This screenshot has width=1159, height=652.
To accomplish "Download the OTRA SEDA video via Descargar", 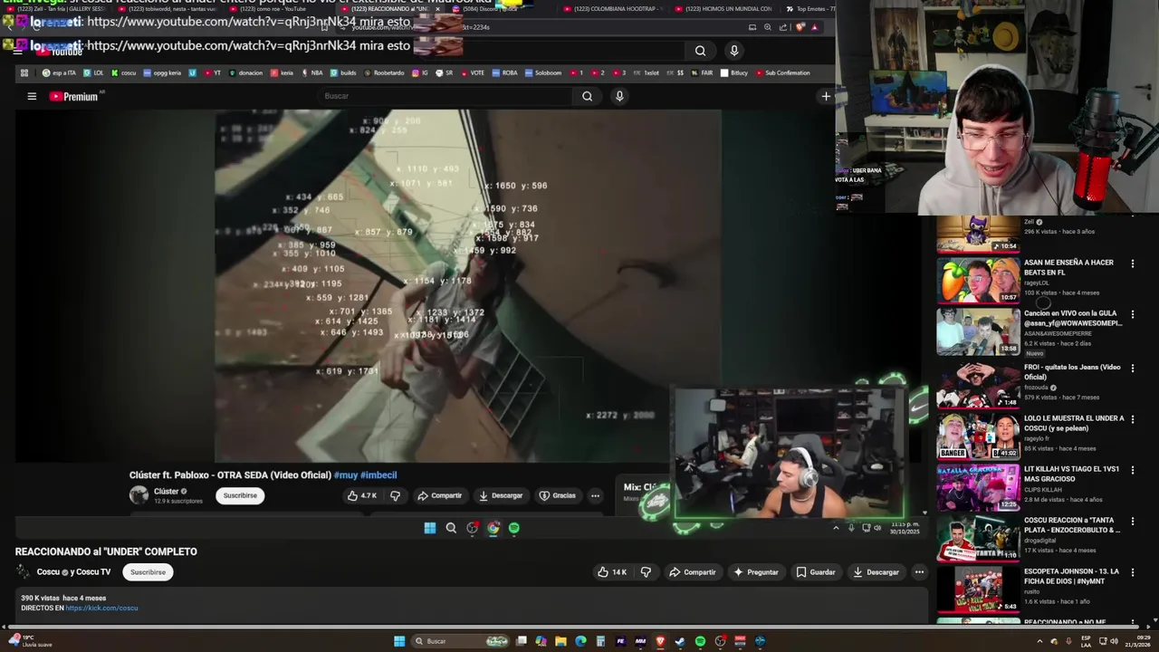I will pyautogui.click(x=501, y=495).
